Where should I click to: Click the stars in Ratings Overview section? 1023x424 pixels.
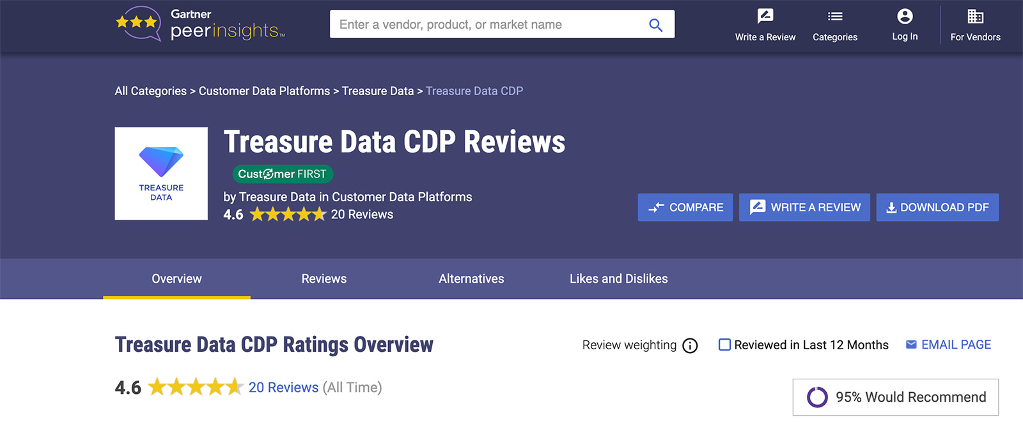click(x=196, y=387)
